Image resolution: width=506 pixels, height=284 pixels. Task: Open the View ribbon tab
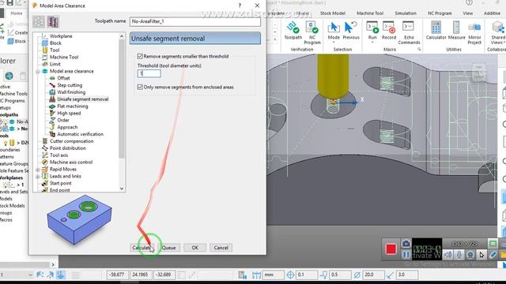pyautogui.click(x=467, y=13)
